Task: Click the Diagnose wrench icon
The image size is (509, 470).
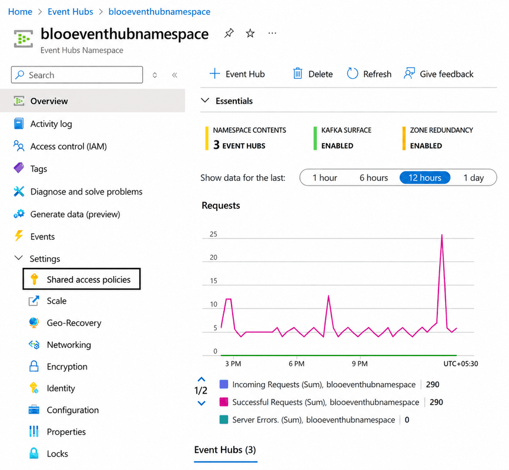Action: coord(19,192)
